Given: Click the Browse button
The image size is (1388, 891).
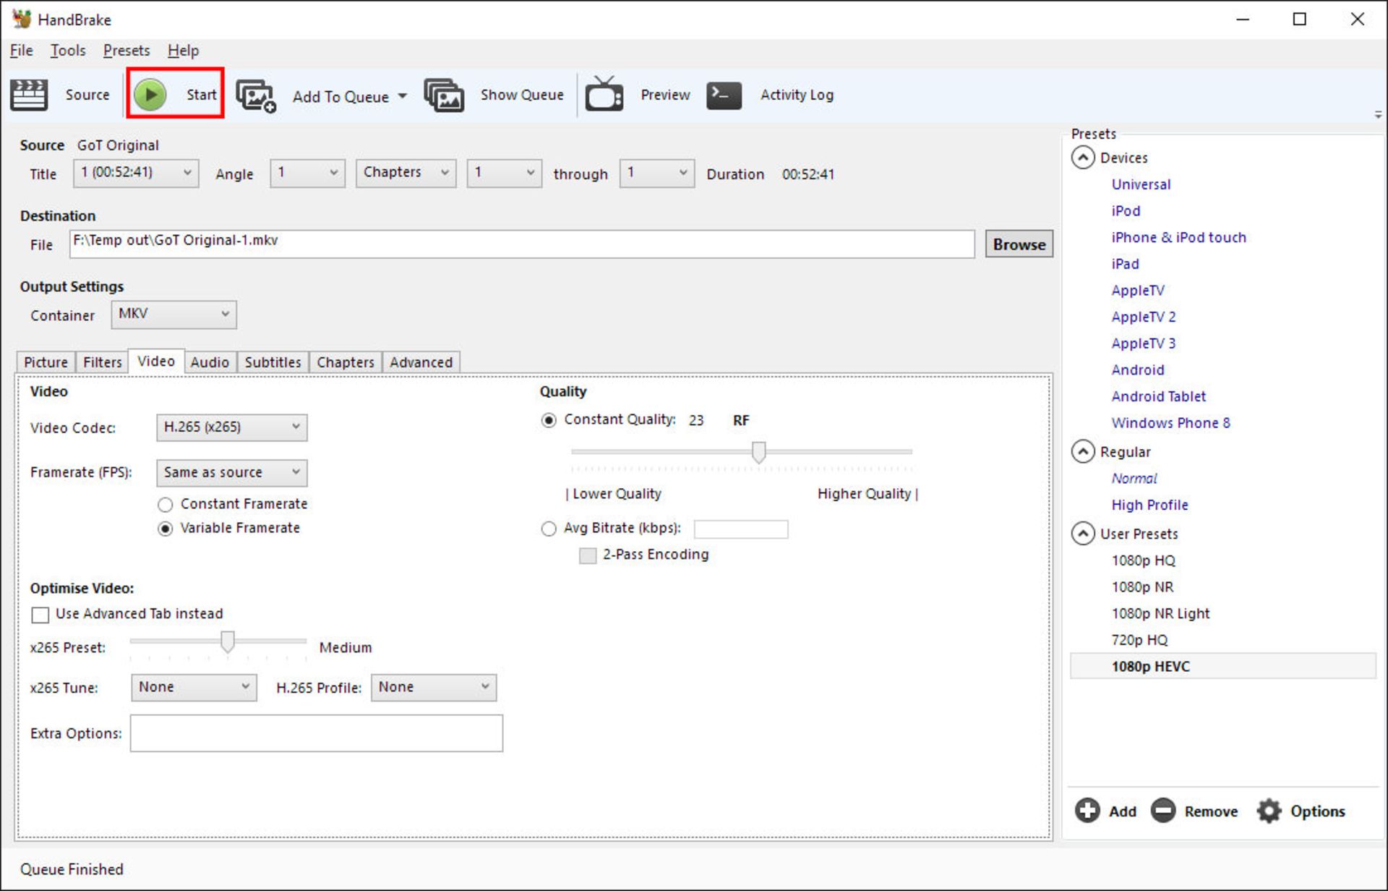Looking at the screenshot, I should tap(1019, 244).
